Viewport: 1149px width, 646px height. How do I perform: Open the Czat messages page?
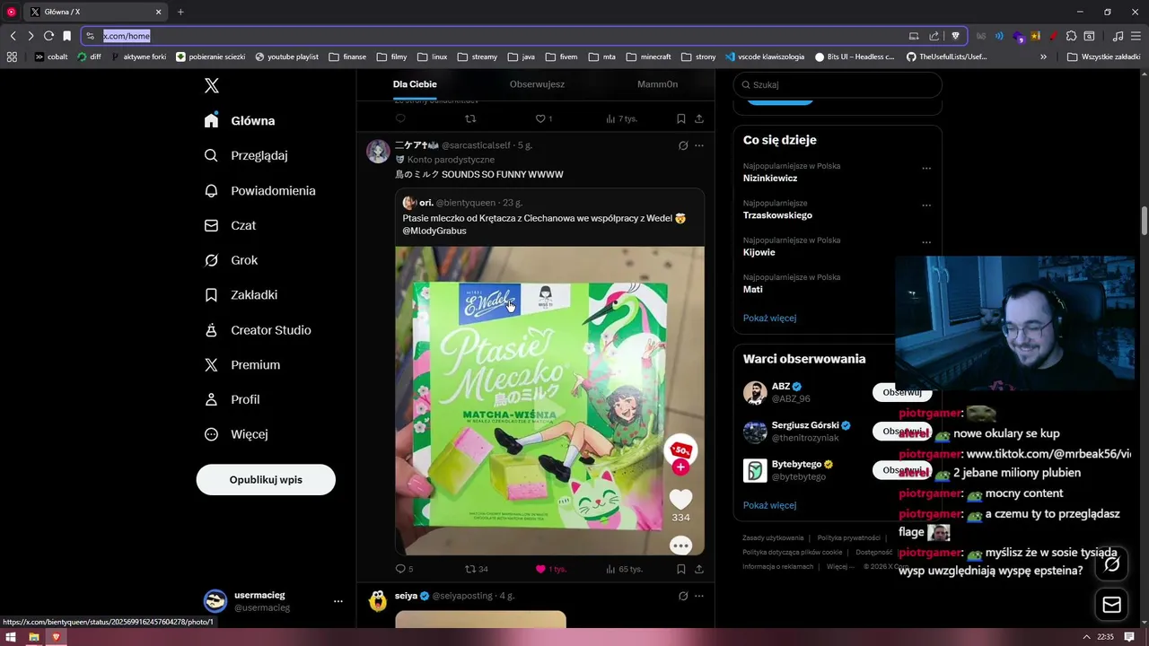[x=230, y=225]
